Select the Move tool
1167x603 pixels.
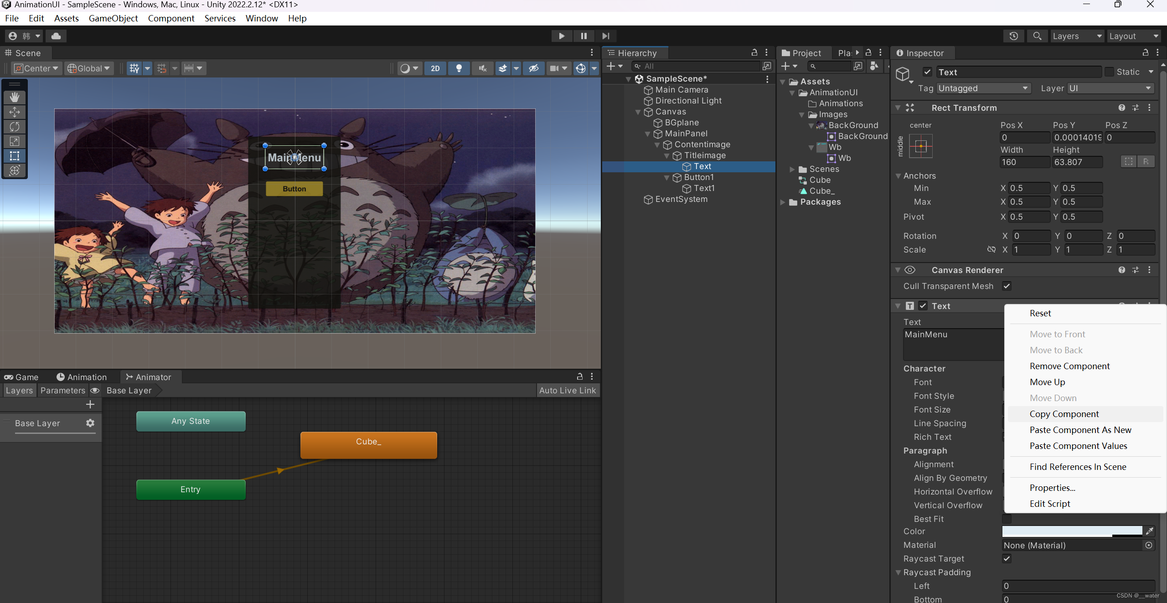(x=15, y=112)
